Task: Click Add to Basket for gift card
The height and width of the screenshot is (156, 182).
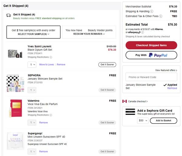Action: 163,120
